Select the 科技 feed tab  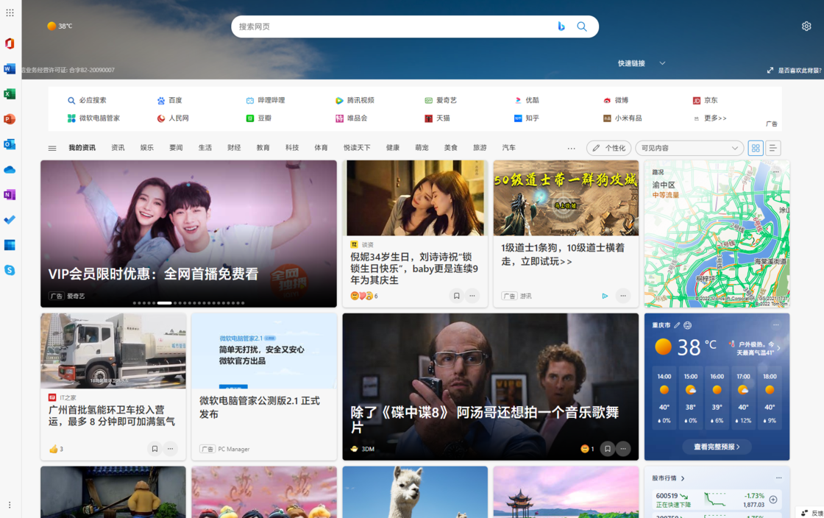click(x=292, y=148)
